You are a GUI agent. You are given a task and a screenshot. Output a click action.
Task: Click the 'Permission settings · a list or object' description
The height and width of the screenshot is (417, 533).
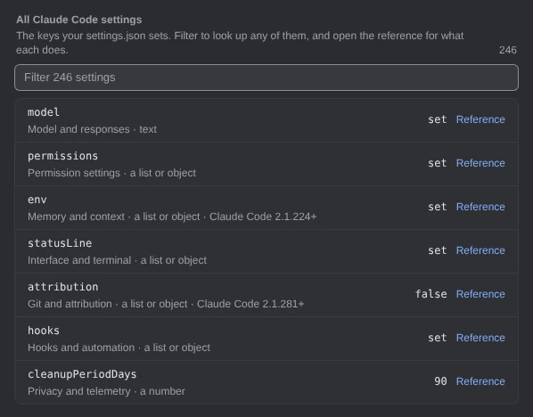pos(111,173)
